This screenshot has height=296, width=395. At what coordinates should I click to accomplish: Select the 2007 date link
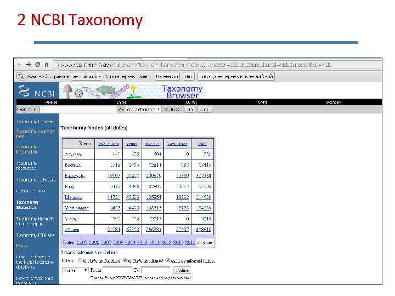[106, 242]
